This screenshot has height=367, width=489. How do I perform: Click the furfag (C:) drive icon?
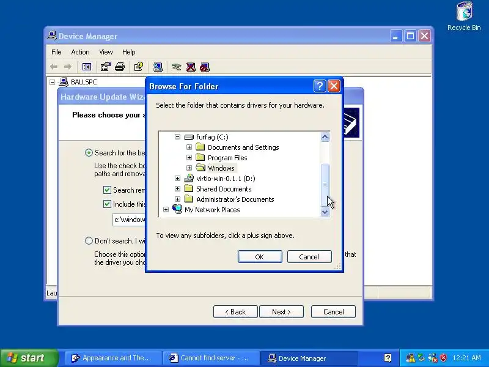click(189, 137)
